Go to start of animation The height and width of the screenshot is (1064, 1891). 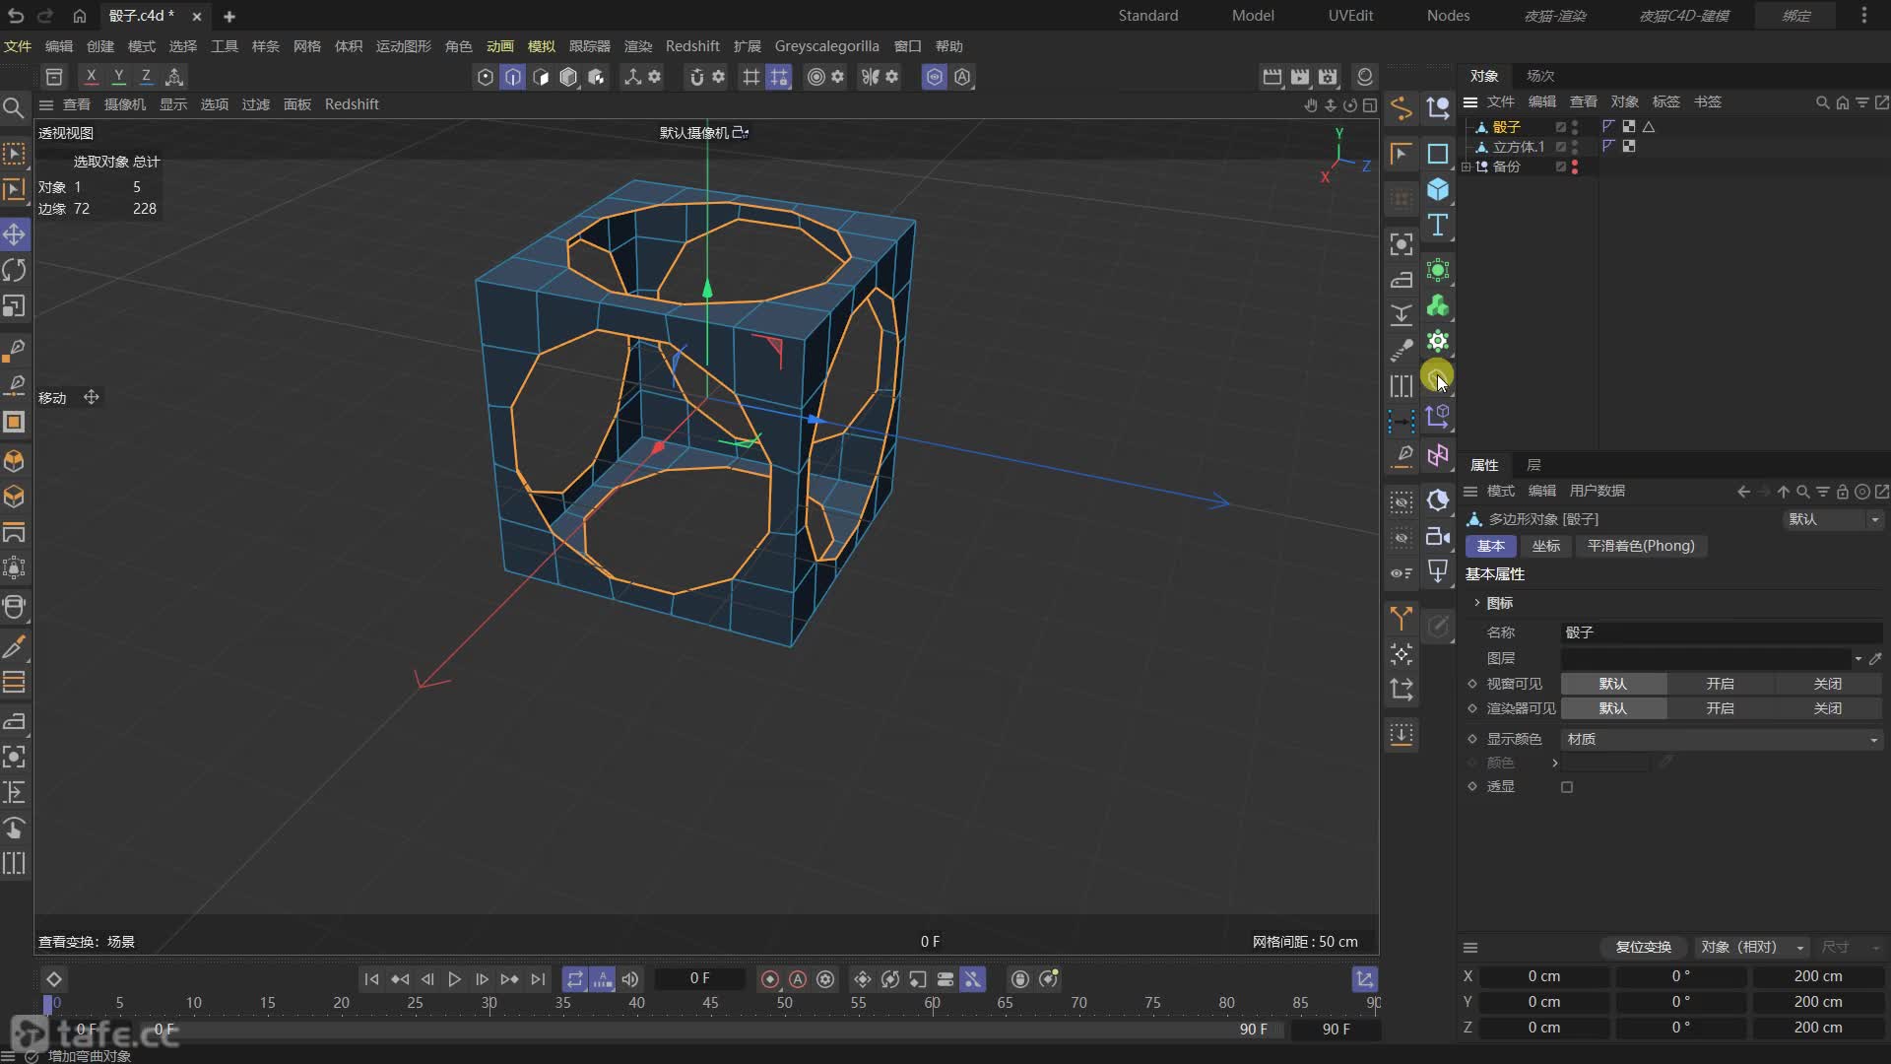pyautogui.click(x=371, y=979)
